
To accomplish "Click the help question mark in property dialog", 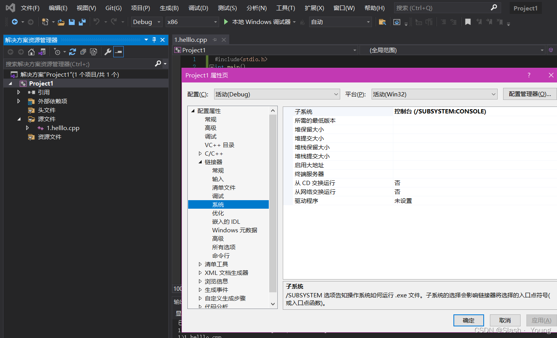I will tap(529, 75).
